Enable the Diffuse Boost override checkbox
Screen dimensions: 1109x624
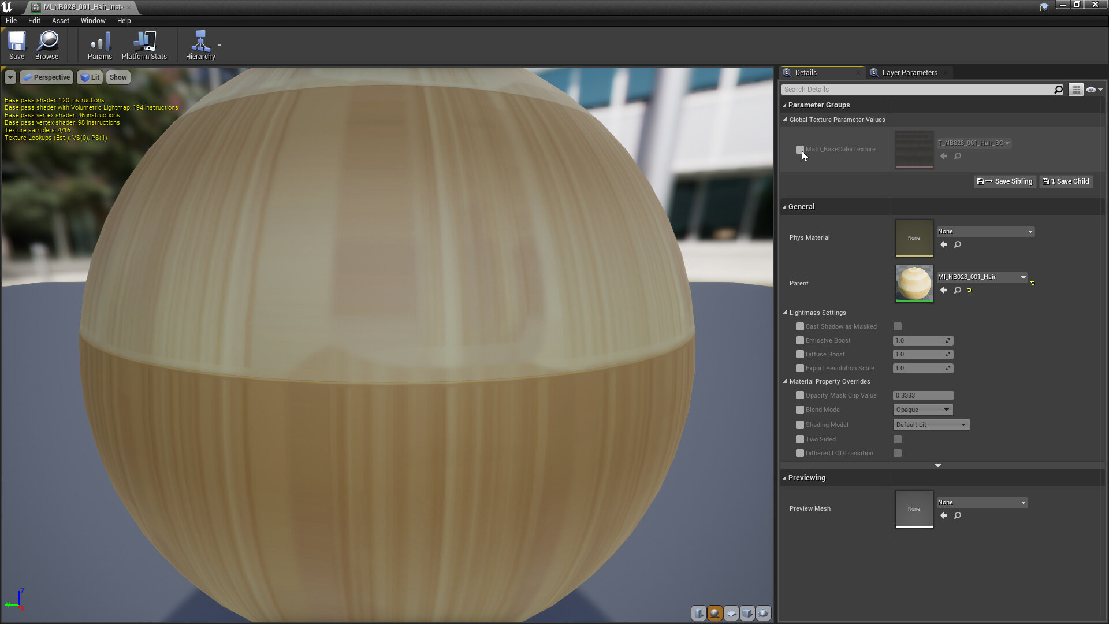(x=800, y=355)
